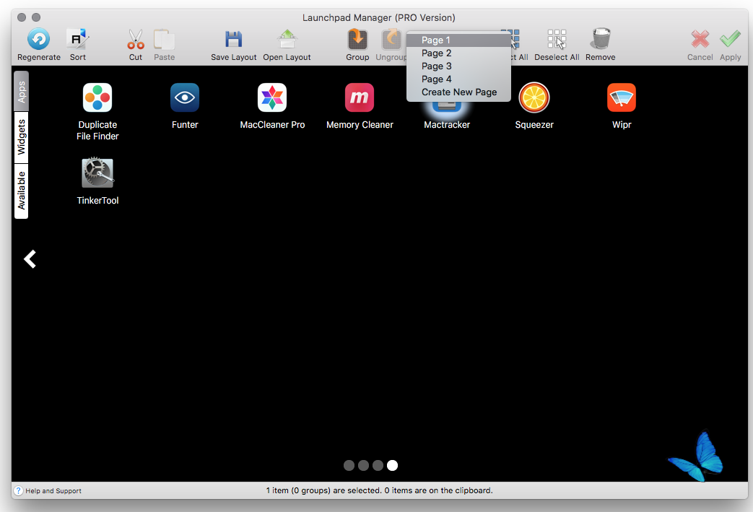Click the Paste clipboard icon
The image size is (753, 512).
tap(164, 40)
